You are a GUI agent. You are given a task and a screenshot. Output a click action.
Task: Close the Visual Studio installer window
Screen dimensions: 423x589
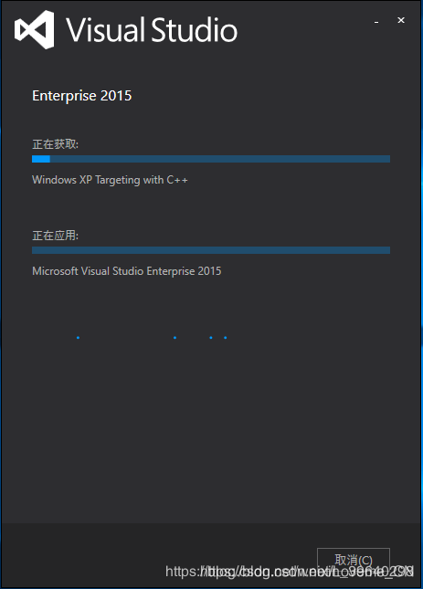click(x=401, y=20)
